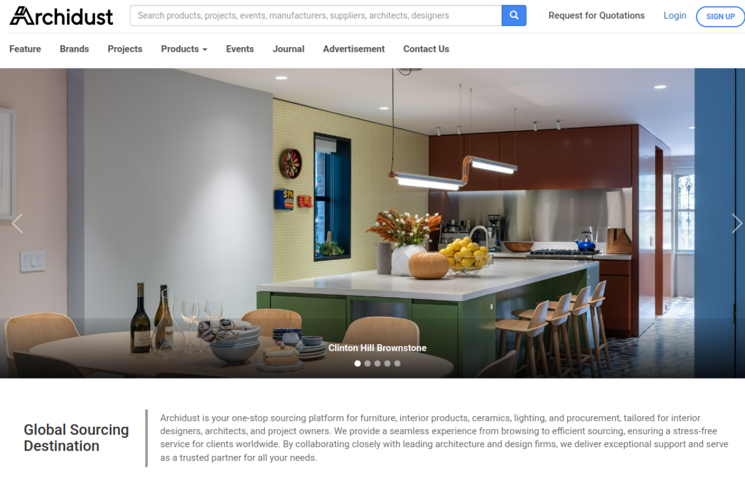Select the fifth carousel indicator dot
This screenshot has height=496, width=745.
(x=397, y=363)
